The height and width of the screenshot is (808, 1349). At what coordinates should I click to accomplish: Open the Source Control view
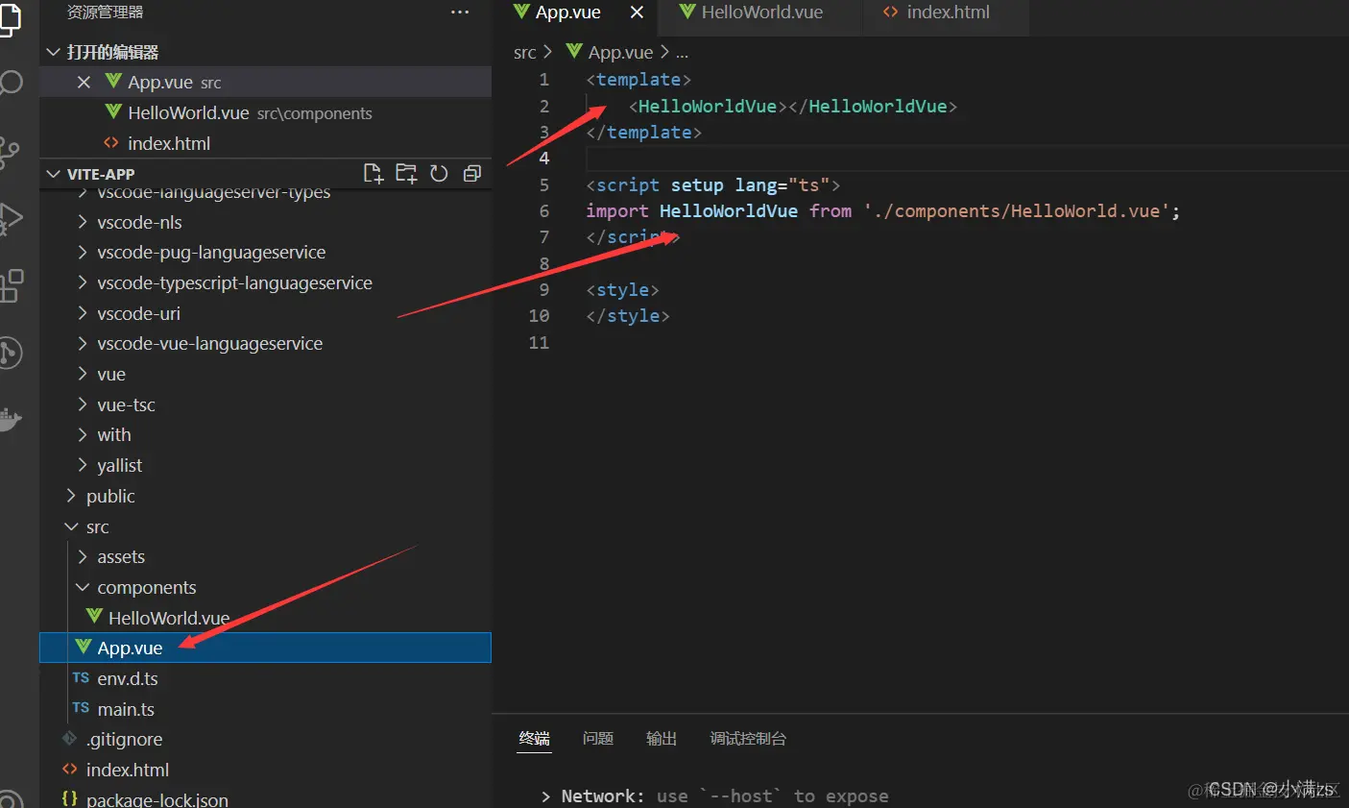click(10, 151)
